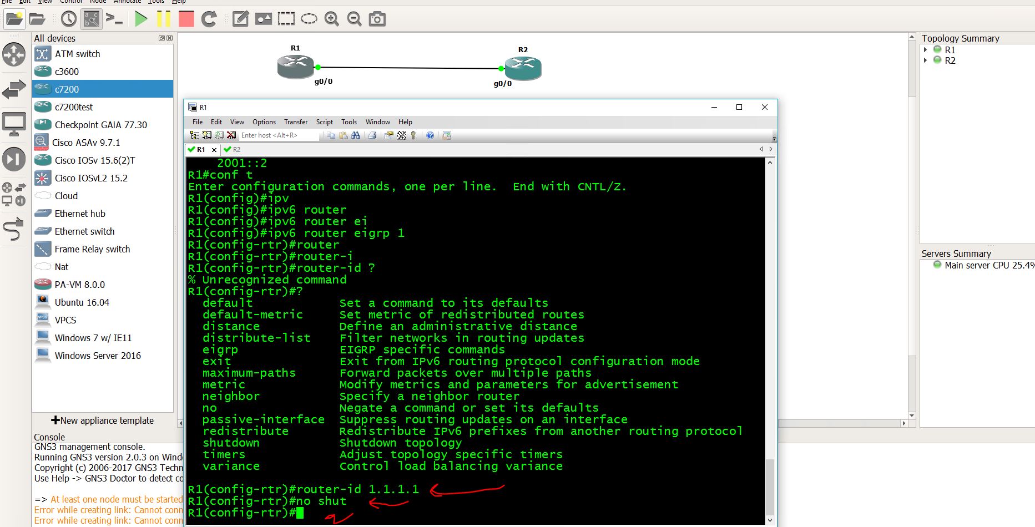The height and width of the screenshot is (527, 1035).
Task: Open the draw ellipse tool
Action: [309, 19]
